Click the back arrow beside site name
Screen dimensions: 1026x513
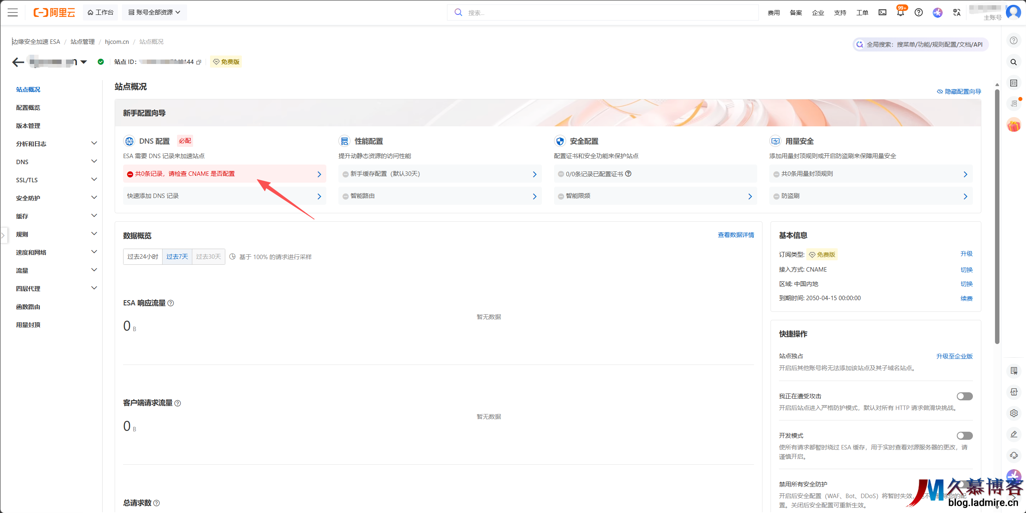18,62
